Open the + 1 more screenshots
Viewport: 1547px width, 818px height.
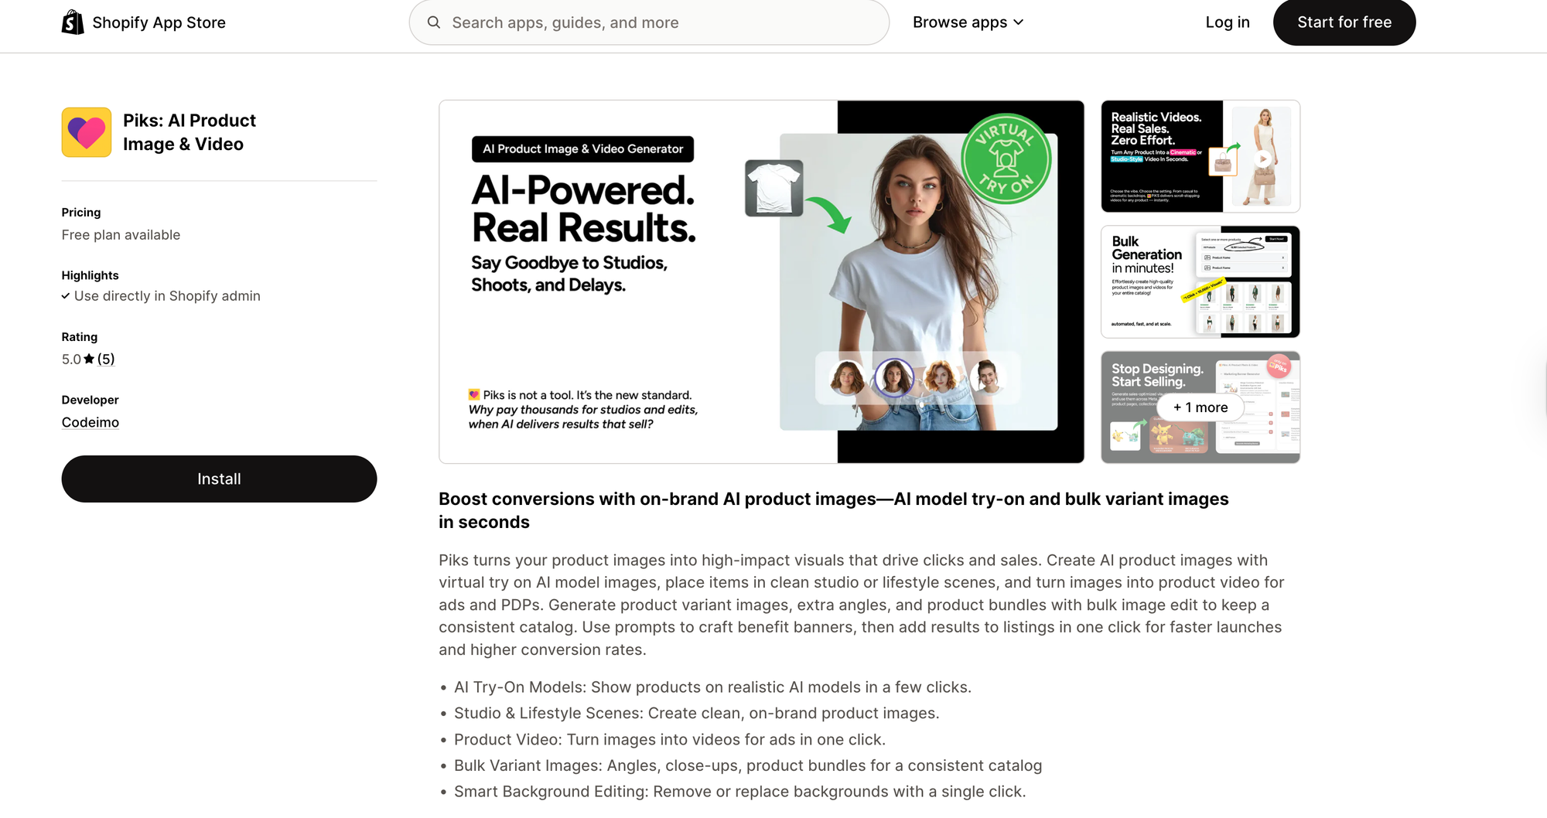1200,407
